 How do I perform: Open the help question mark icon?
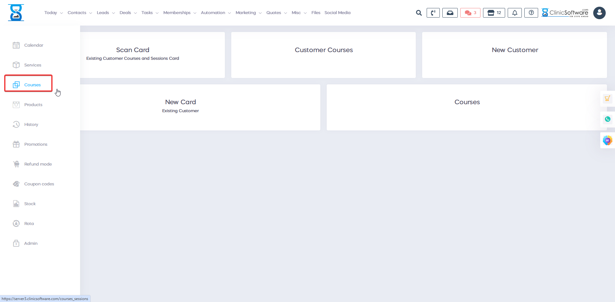(x=531, y=13)
